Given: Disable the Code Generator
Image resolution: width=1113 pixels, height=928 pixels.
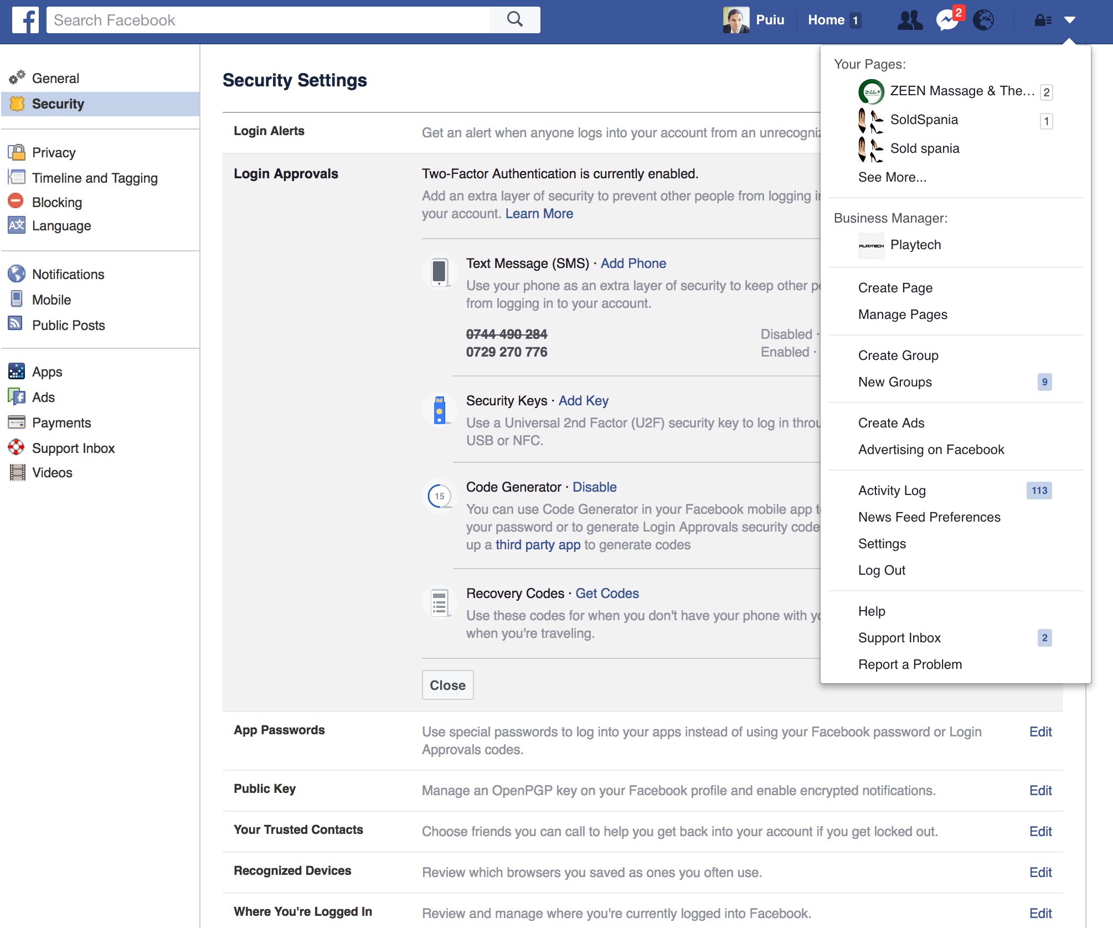Looking at the screenshot, I should [x=595, y=487].
